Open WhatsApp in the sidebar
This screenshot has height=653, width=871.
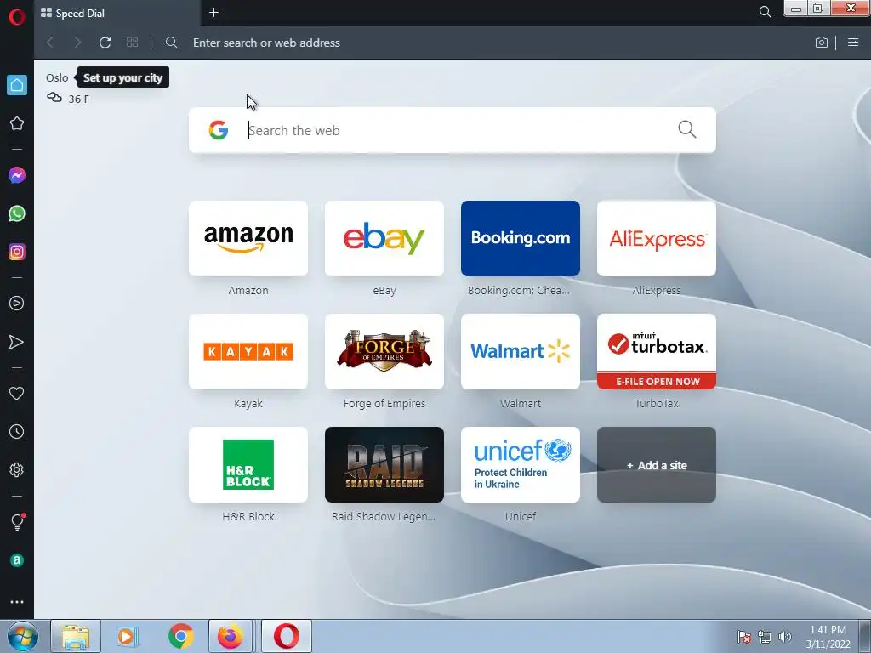[x=17, y=213]
